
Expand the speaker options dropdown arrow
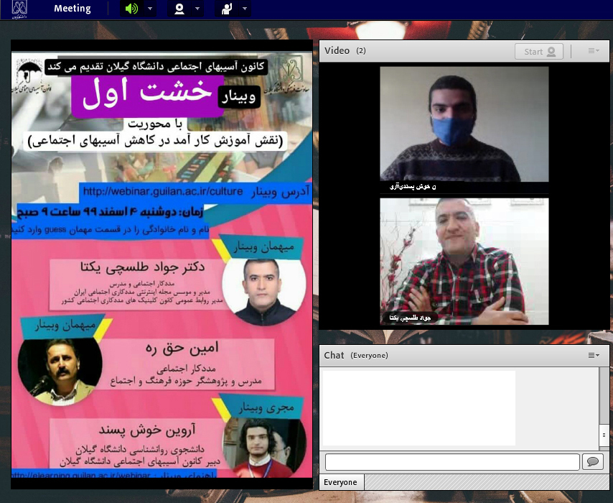pyautogui.click(x=150, y=9)
